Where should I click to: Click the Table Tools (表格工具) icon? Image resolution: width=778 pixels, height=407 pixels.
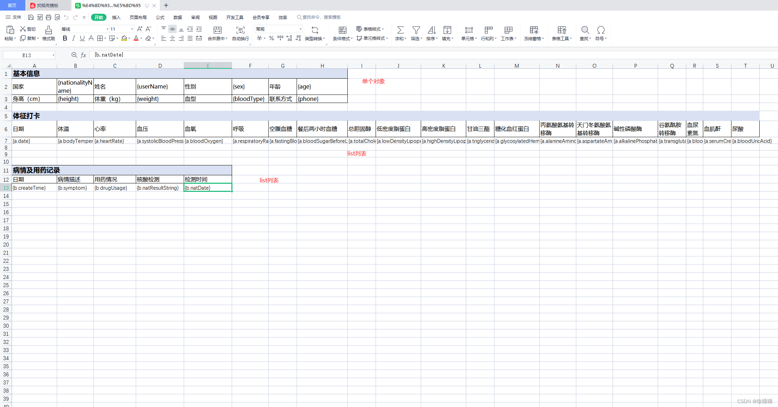pyautogui.click(x=562, y=30)
